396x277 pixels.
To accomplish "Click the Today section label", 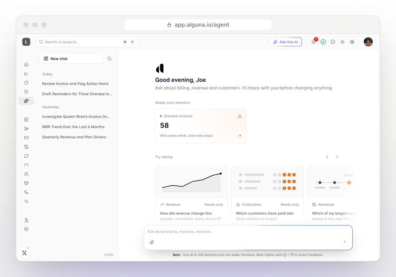I will pyautogui.click(x=47, y=74).
